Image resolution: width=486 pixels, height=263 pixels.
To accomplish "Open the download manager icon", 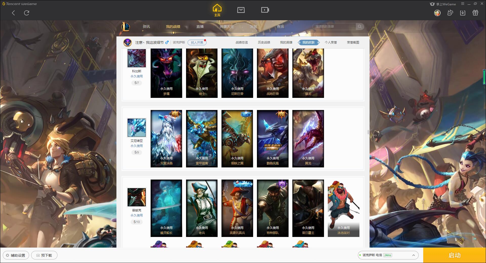I will tap(463, 13).
